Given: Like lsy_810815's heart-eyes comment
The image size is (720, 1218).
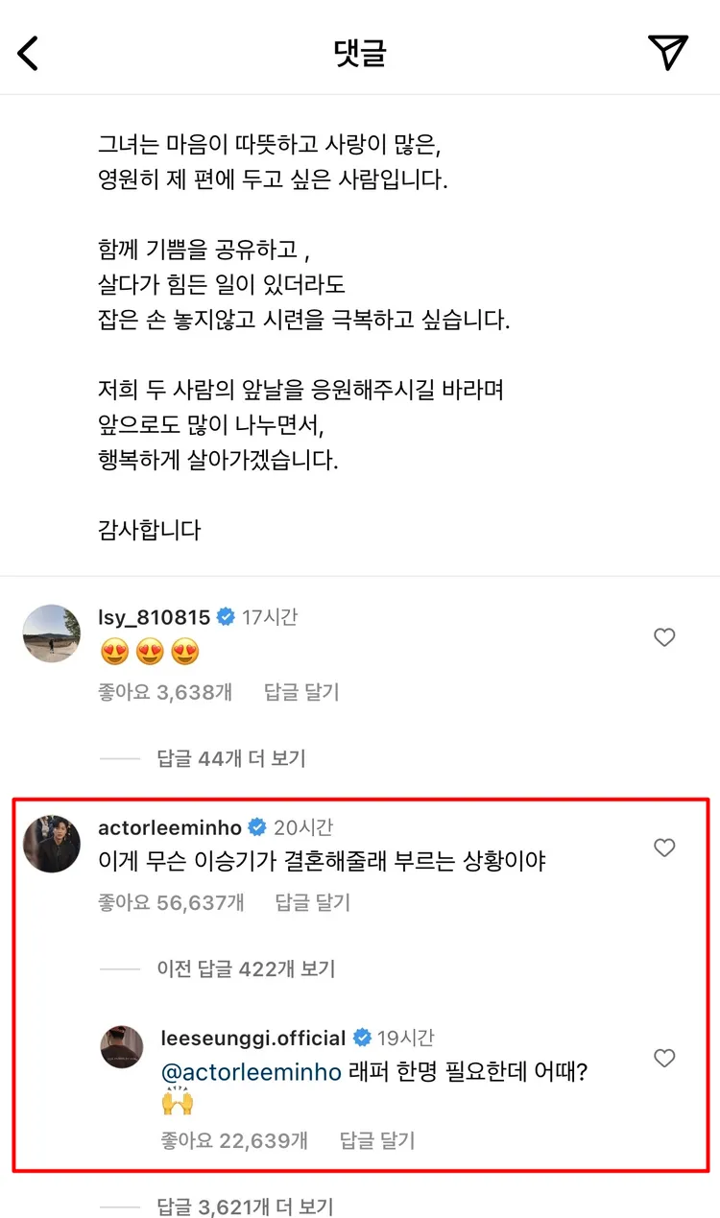Looking at the screenshot, I should pos(664,637).
